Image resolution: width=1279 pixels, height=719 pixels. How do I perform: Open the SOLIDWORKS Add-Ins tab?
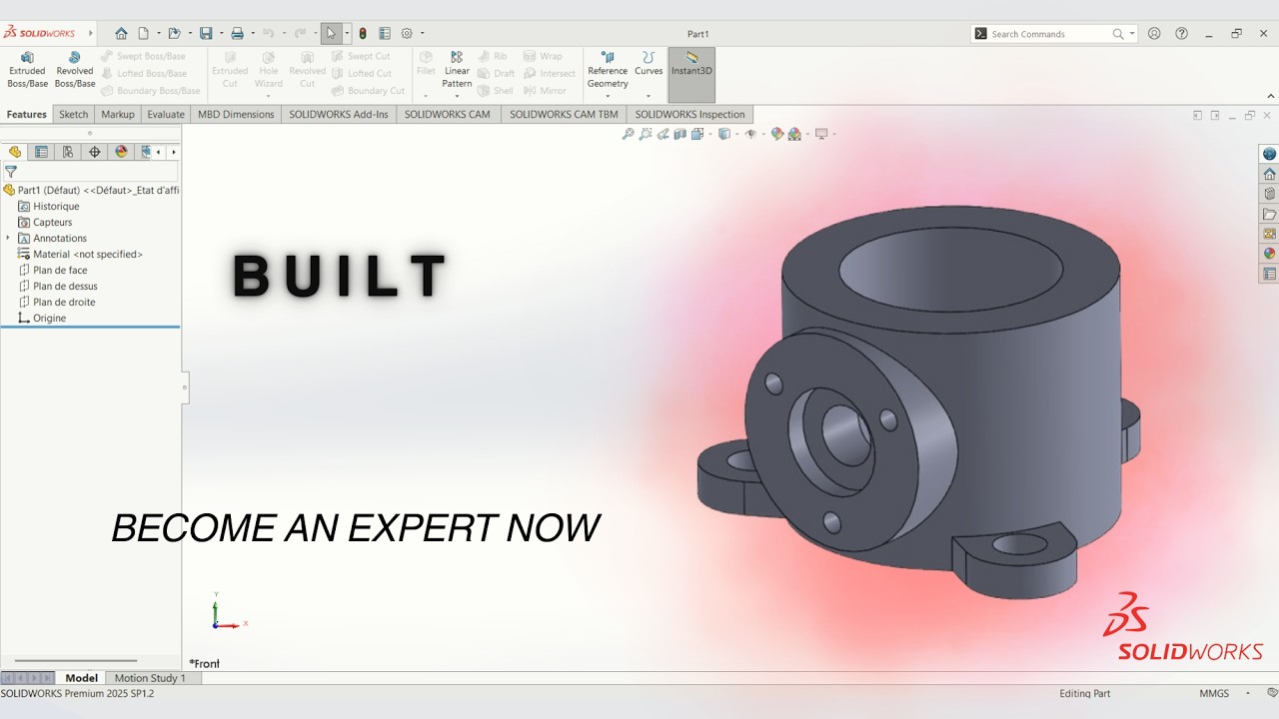point(339,114)
